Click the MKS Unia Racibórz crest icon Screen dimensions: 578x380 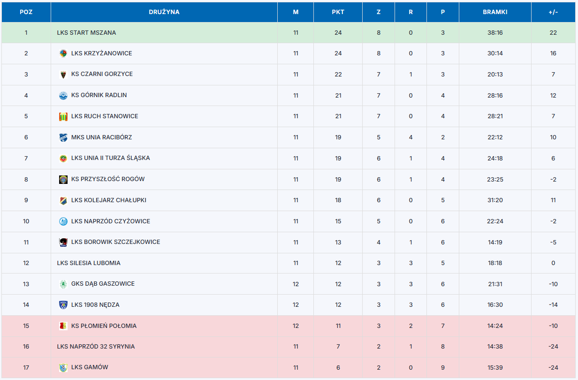[x=63, y=137]
